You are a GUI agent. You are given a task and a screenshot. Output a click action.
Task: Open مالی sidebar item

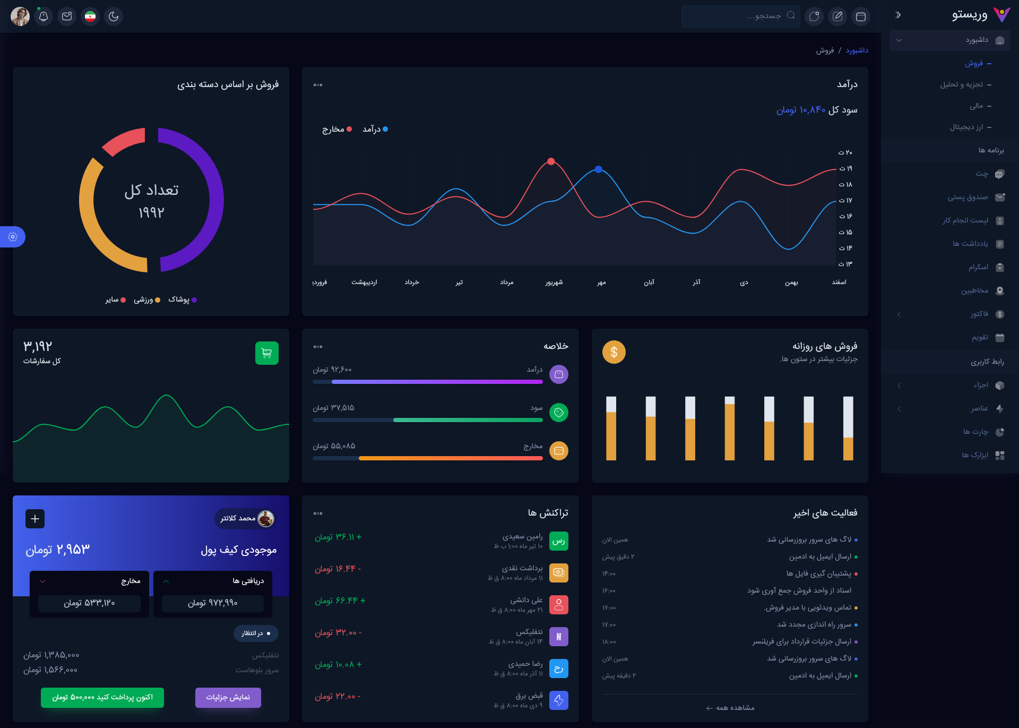tap(977, 106)
